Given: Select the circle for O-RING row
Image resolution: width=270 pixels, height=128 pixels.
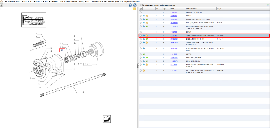Looking at the screenshot, I should pos(141,19).
